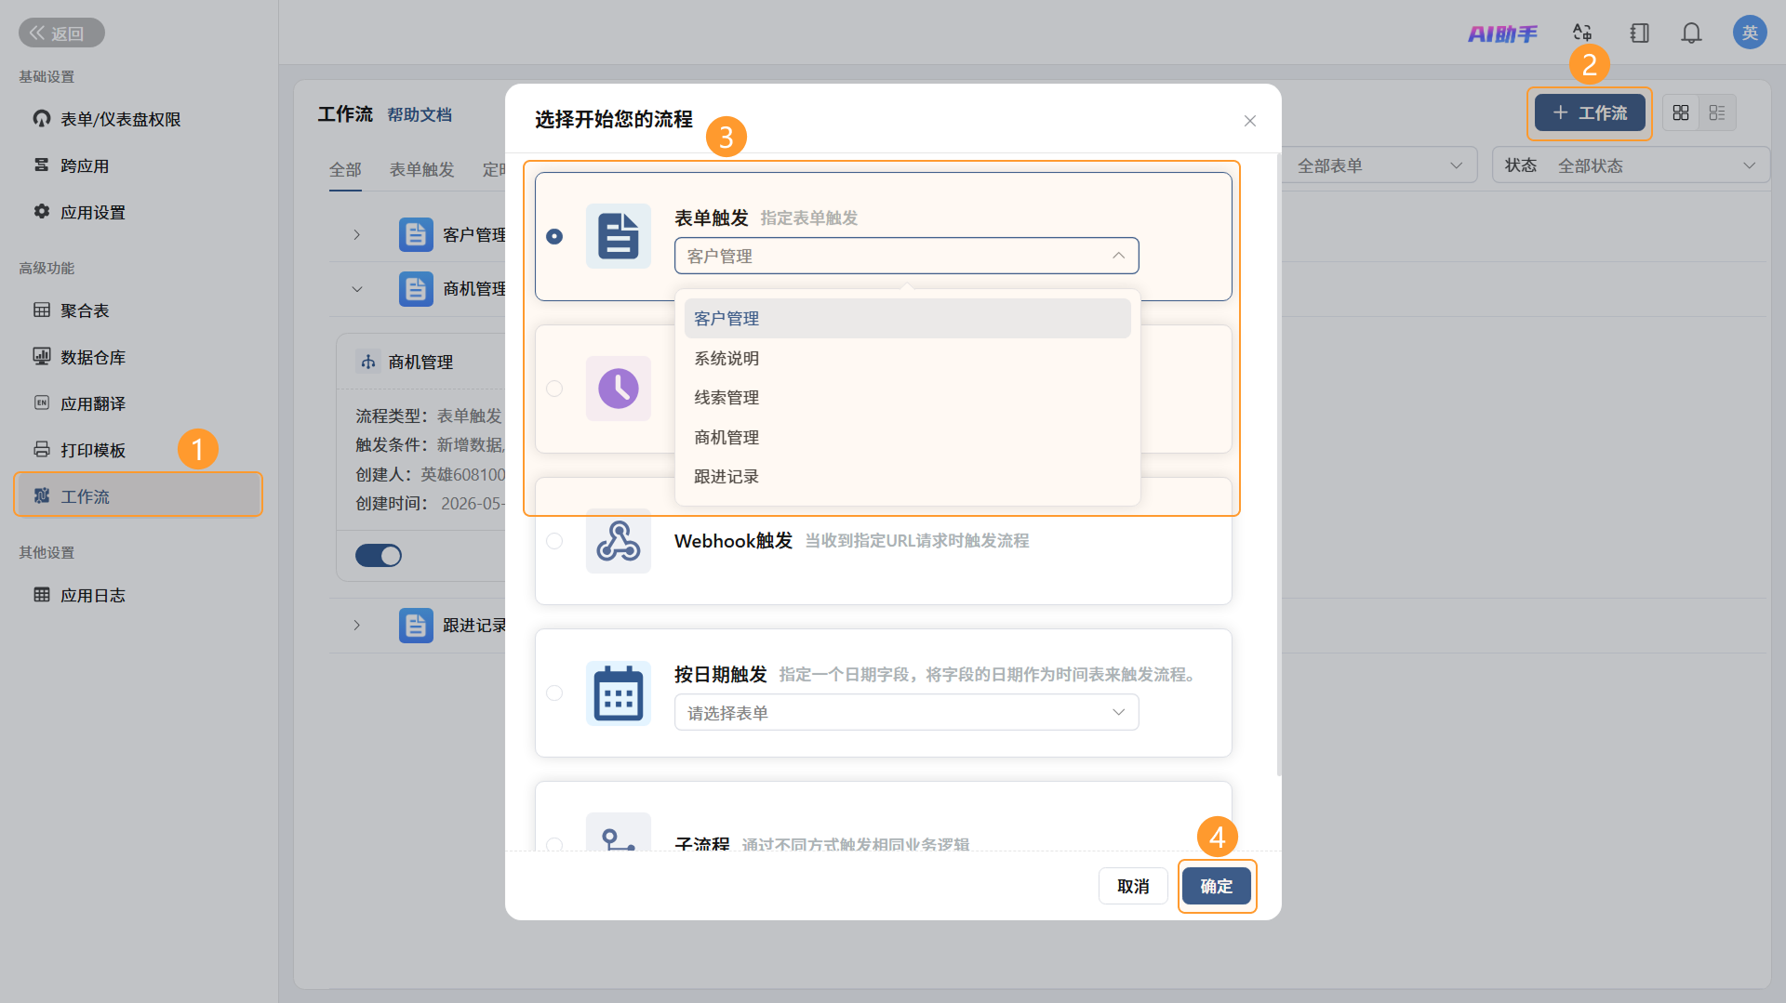Open 应用翻译 in the sidebar
Viewport: 1786px width, 1003px height.
click(x=138, y=403)
